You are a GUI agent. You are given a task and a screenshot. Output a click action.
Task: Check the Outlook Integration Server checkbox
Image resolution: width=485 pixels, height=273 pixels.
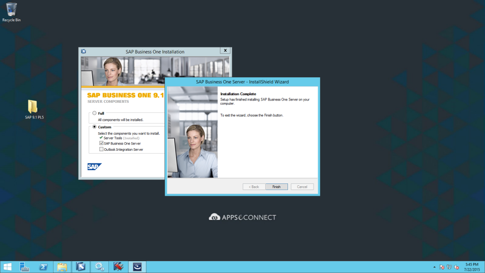pos(101,149)
